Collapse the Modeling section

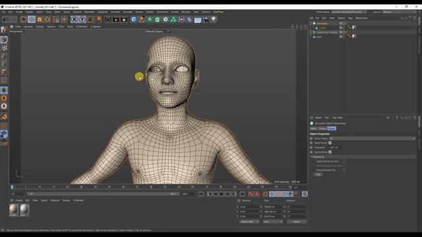pos(312,157)
